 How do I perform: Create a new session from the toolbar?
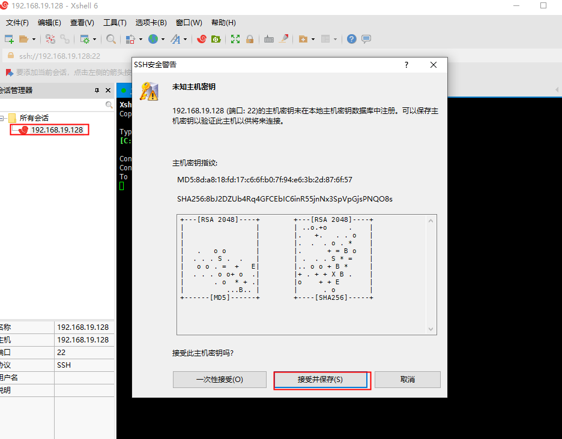coord(9,39)
